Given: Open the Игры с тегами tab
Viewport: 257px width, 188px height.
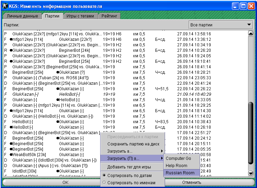Looking at the screenshot, I should (80, 16).
